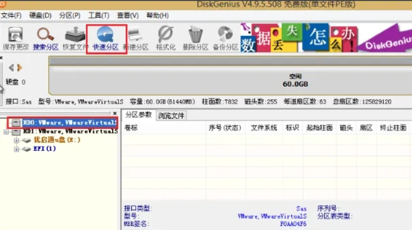The image size is (412, 230).
Task: Click the 扇区 column header
Action: tap(366, 128)
